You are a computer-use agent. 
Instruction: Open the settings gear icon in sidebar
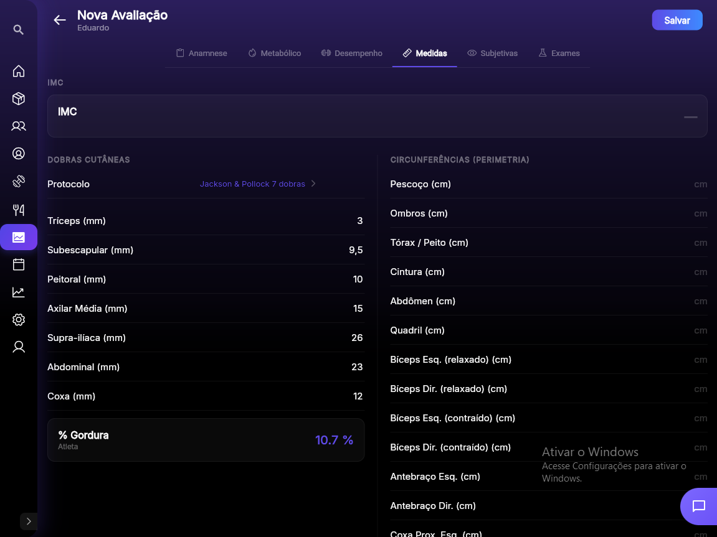click(x=18, y=320)
